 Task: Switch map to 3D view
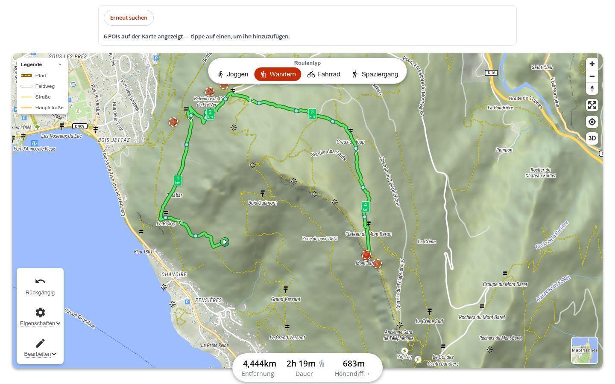[592, 138]
